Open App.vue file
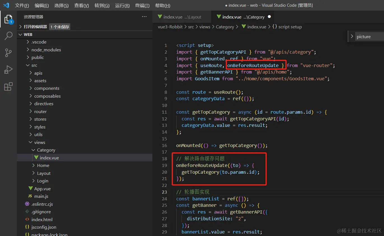This screenshot has height=236, width=384. [85, 189]
